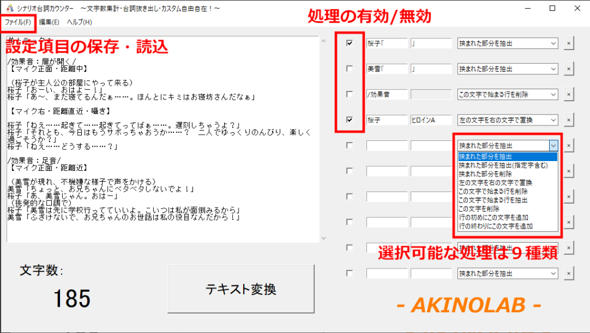Open the /効果音 row process dropdown
This screenshot has width=590, height=333.
pyautogui.click(x=508, y=94)
